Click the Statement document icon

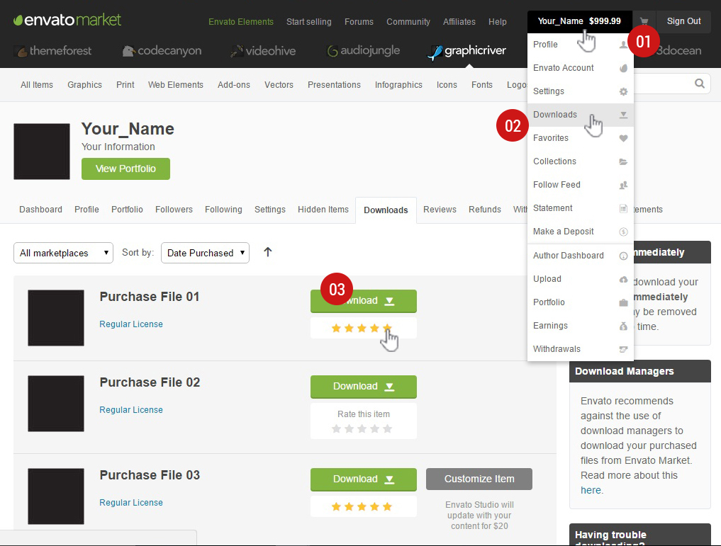point(623,208)
